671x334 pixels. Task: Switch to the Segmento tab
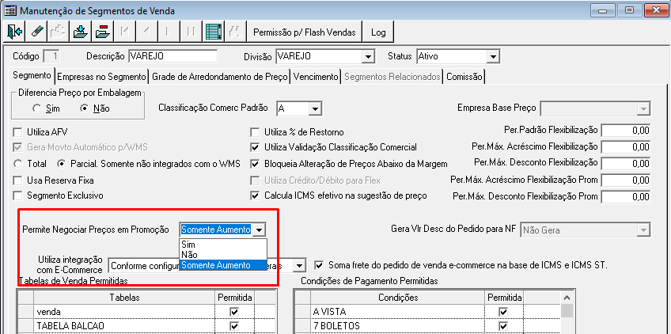(x=32, y=75)
